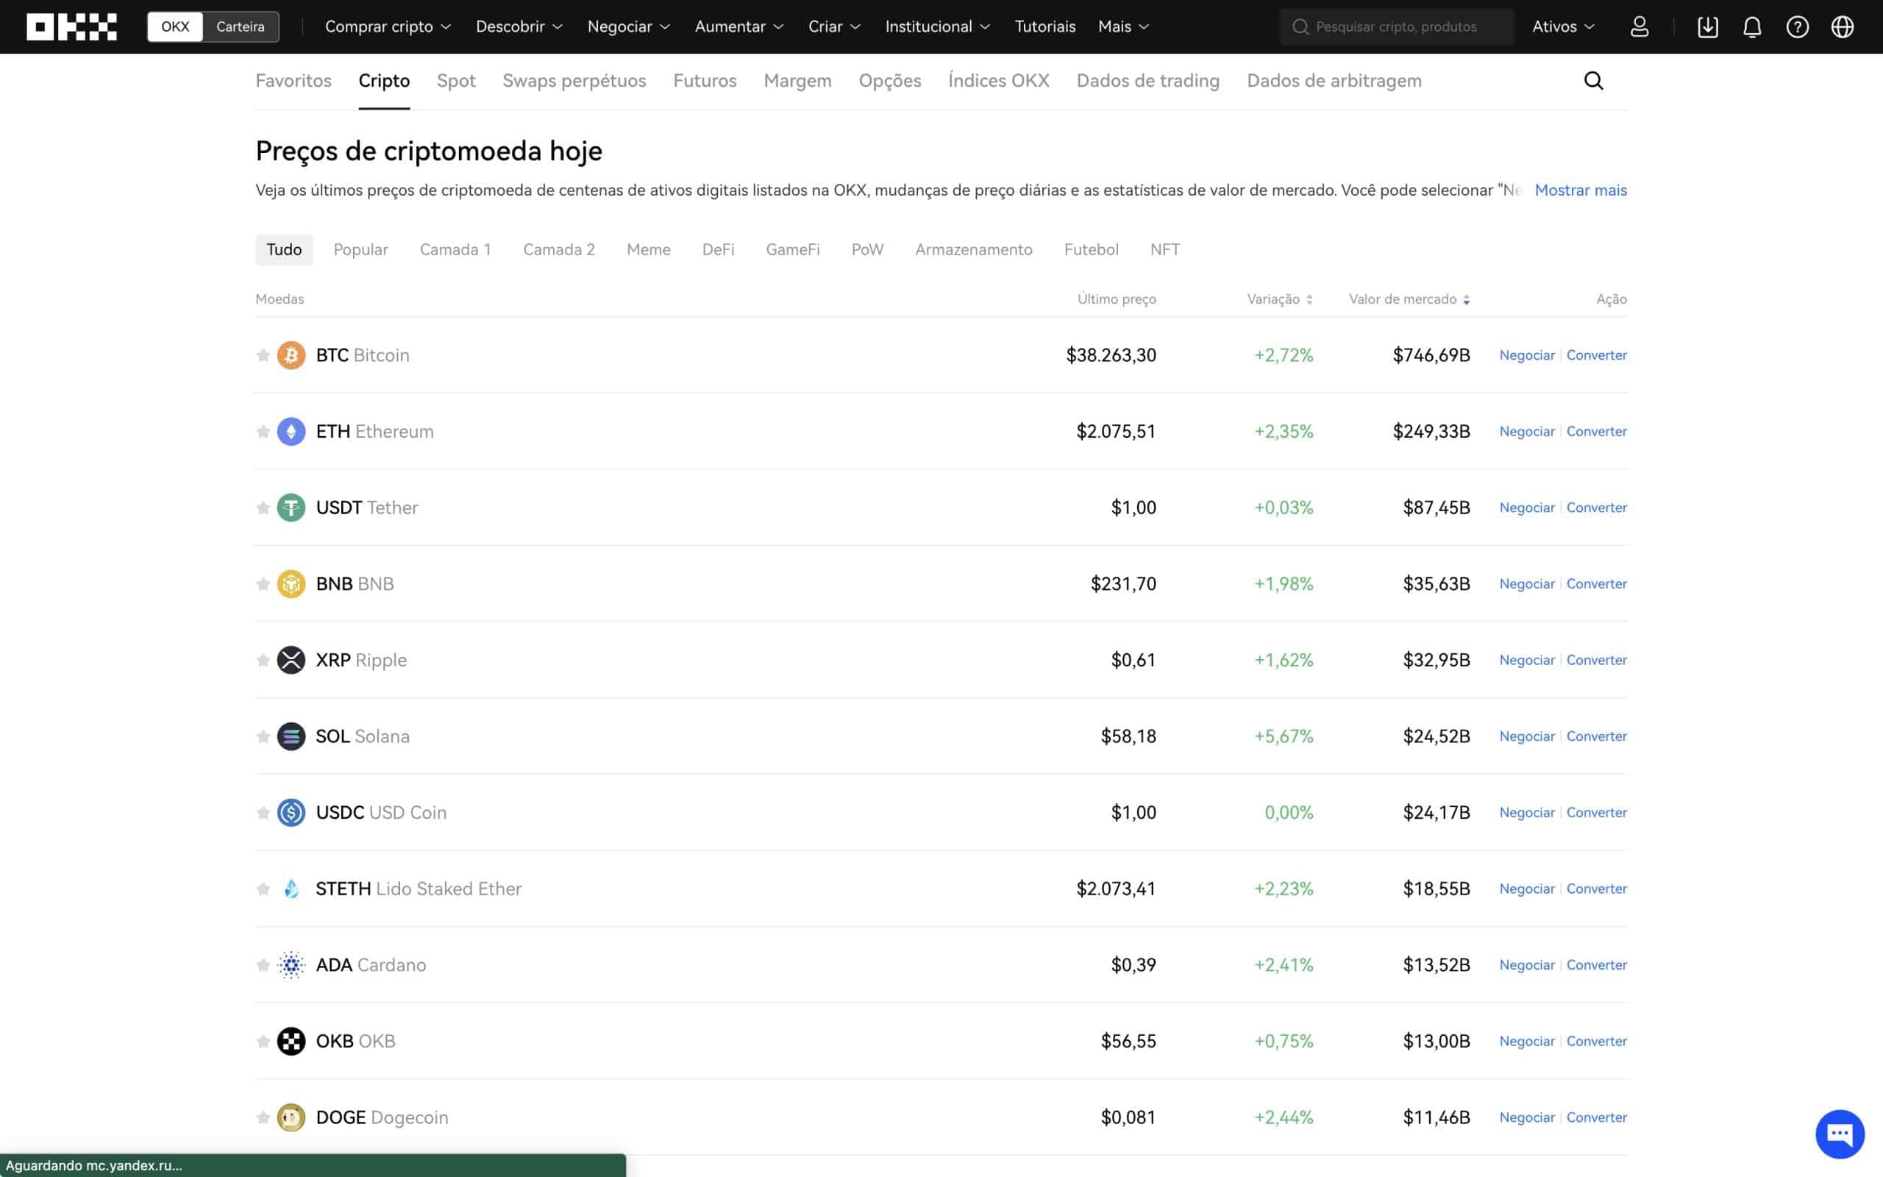Open the language globe icon

(x=1843, y=26)
